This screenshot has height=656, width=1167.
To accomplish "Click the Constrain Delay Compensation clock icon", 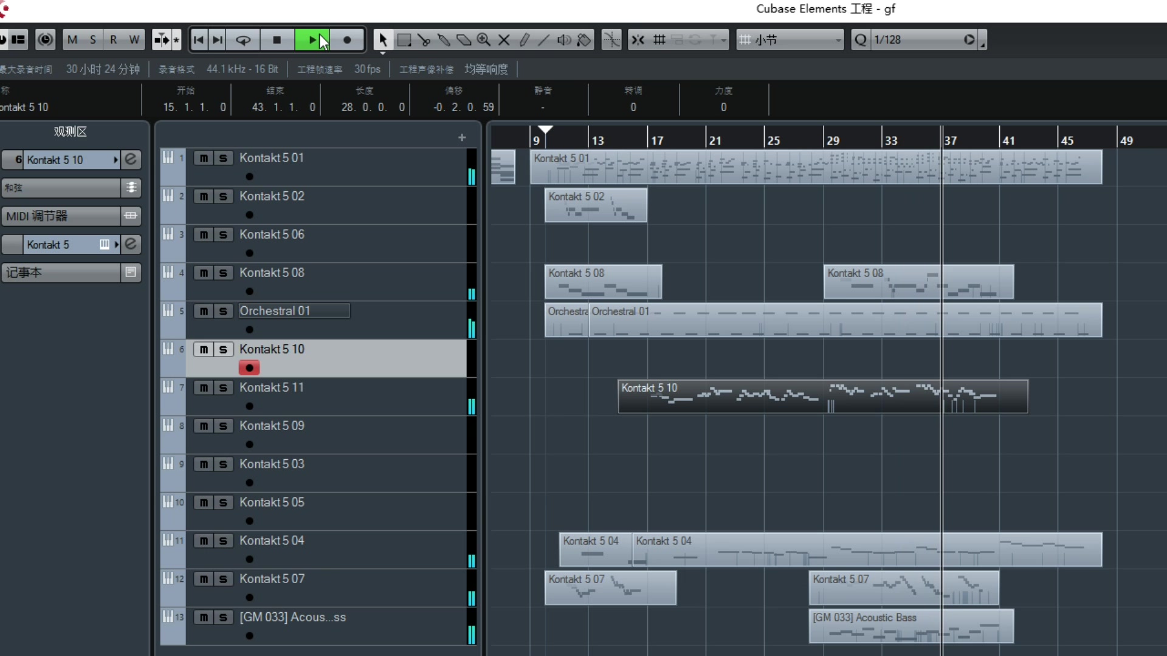I will coord(45,40).
